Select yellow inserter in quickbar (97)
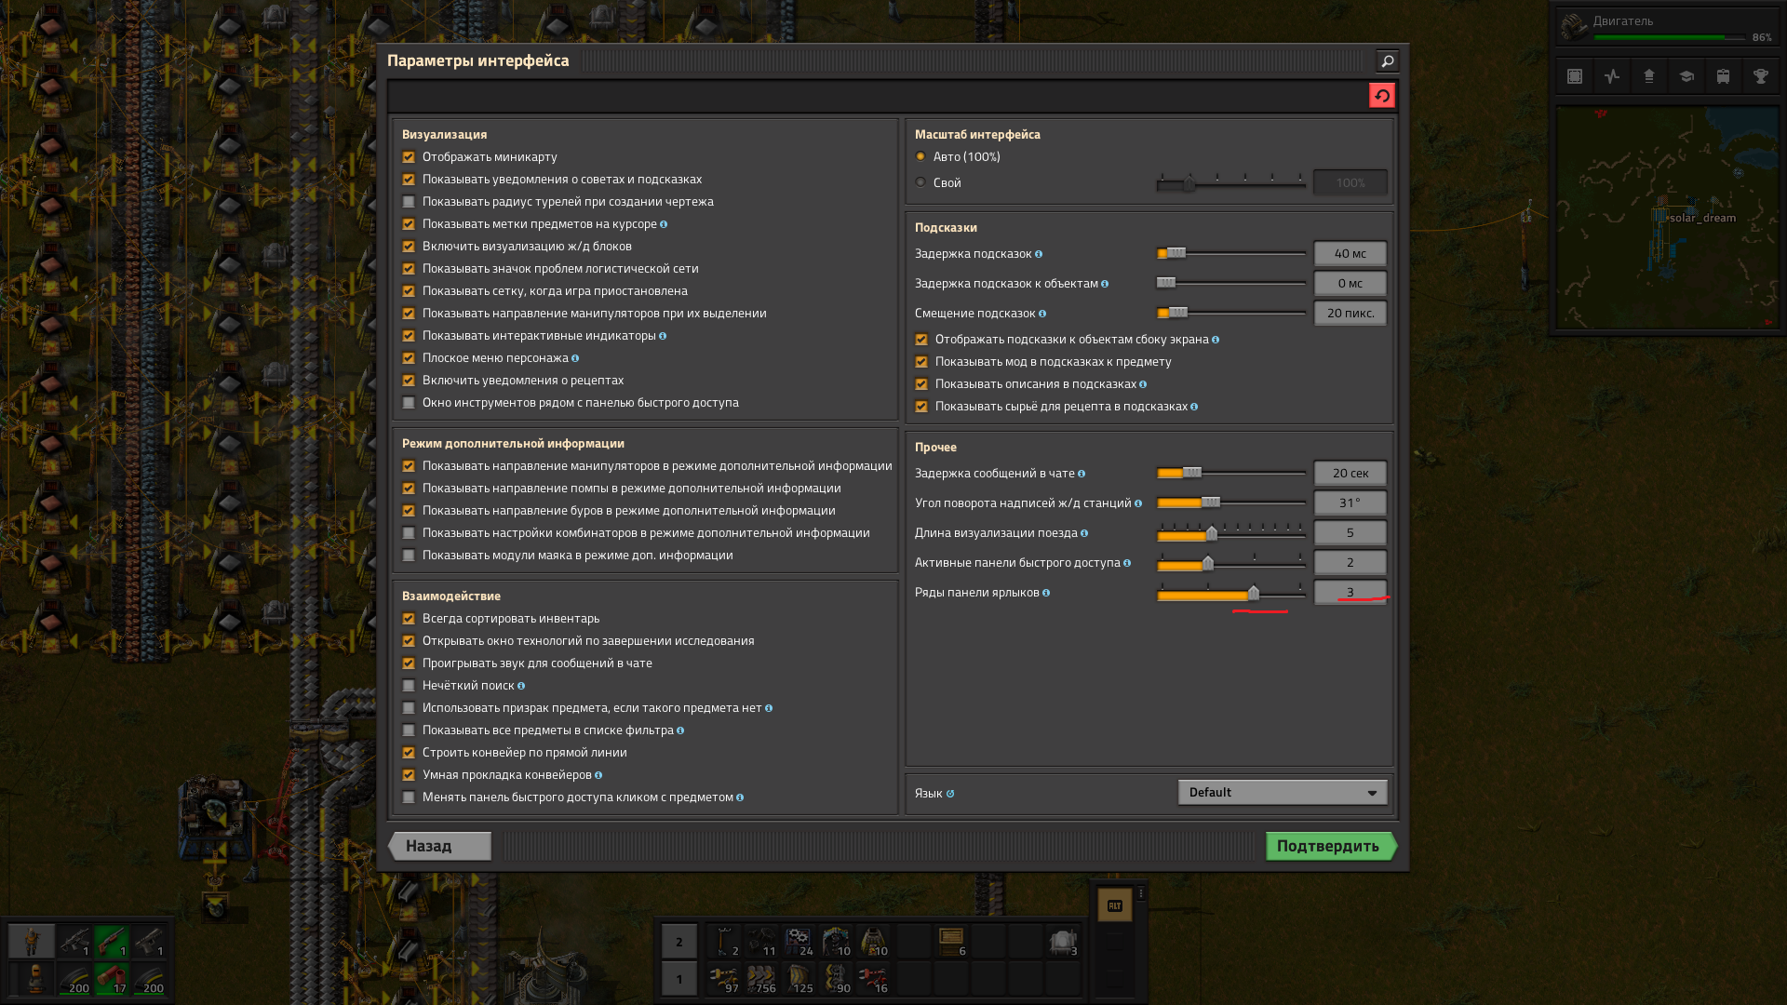 (724, 979)
